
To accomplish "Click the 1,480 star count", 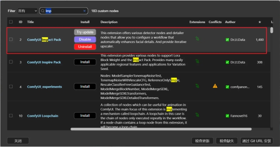I will coord(260,40).
